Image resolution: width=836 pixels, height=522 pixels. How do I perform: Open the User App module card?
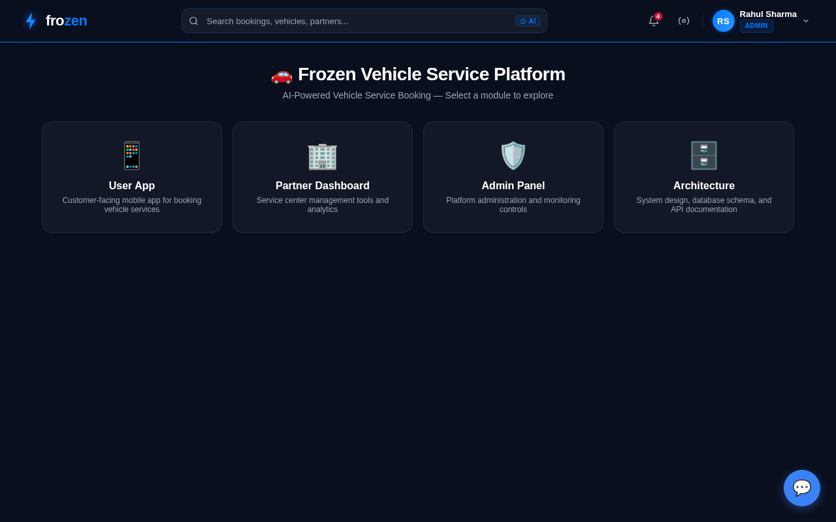(x=131, y=177)
